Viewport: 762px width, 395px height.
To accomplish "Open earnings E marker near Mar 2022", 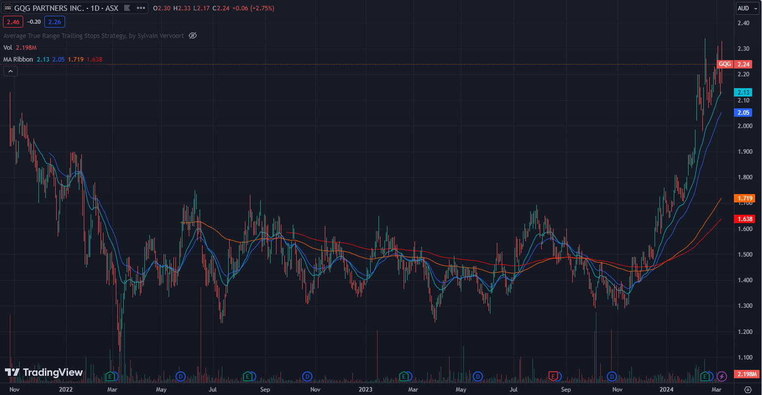I will (x=111, y=377).
